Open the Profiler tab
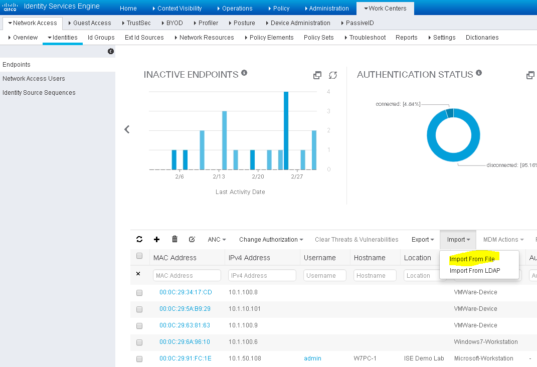This screenshot has height=367, width=537. (206, 23)
